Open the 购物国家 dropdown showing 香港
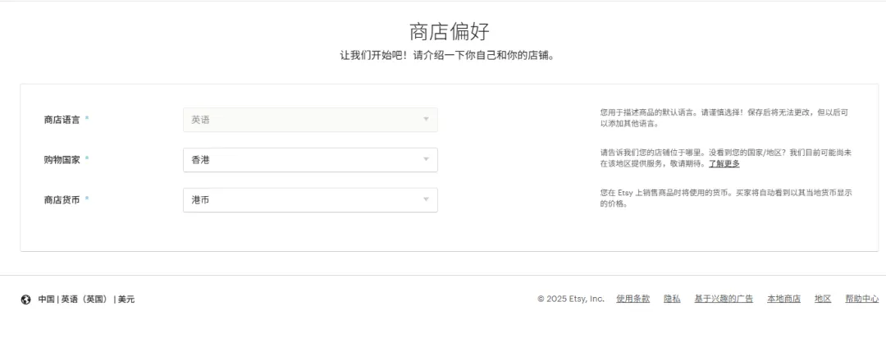Image resolution: width=886 pixels, height=343 pixels. (x=309, y=160)
